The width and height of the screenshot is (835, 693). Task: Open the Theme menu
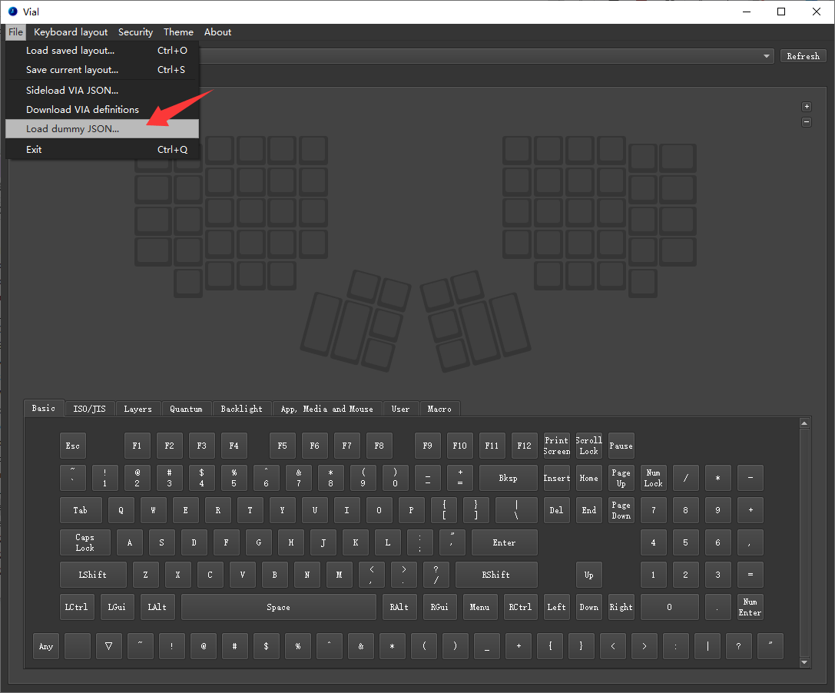(x=178, y=32)
